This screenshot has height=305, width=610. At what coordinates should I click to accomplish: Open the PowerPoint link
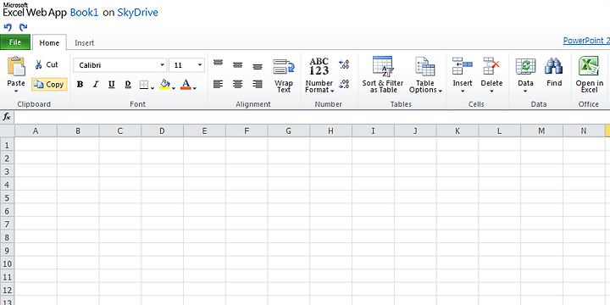pyautogui.click(x=586, y=41)
